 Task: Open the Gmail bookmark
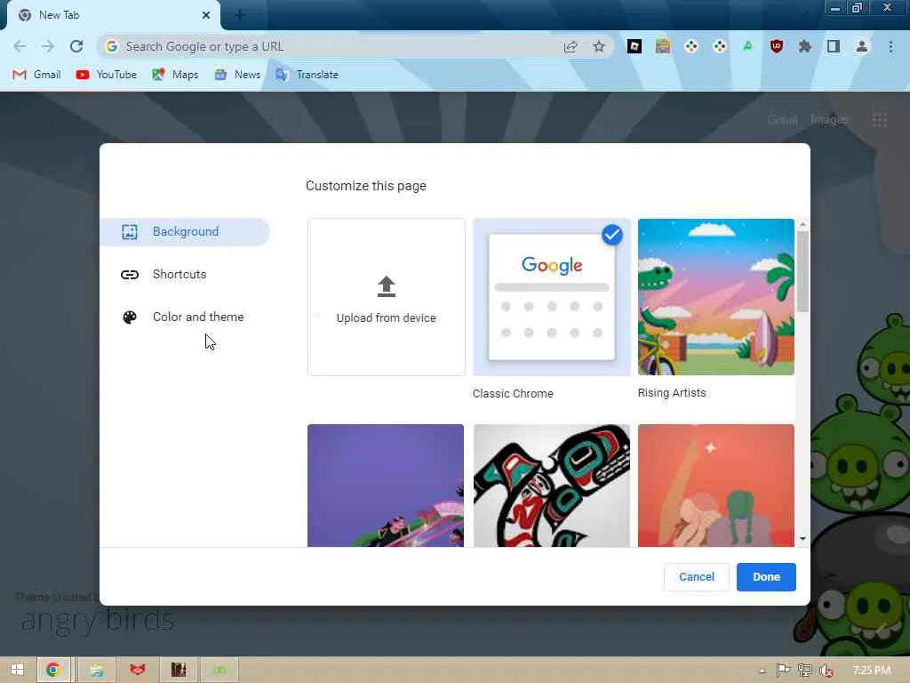pyautogui.click(x=36, y=75)
